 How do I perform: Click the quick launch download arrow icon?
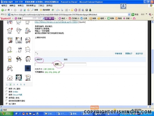[38, 114]
